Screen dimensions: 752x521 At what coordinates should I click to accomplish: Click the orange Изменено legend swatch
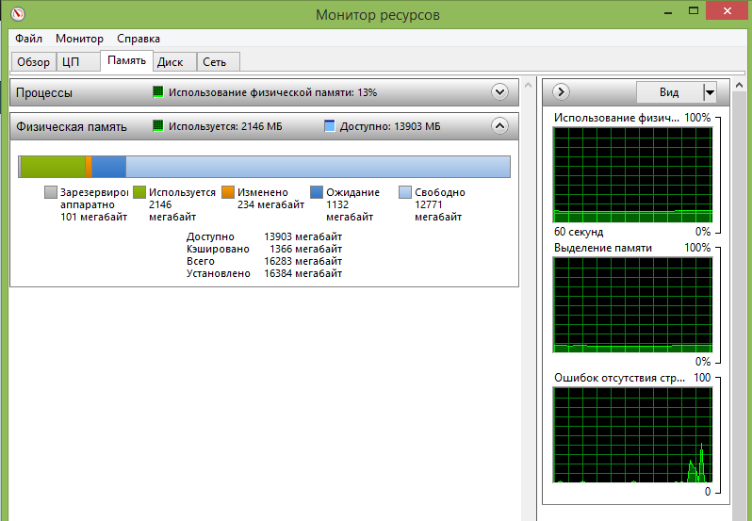coord(228,192)
